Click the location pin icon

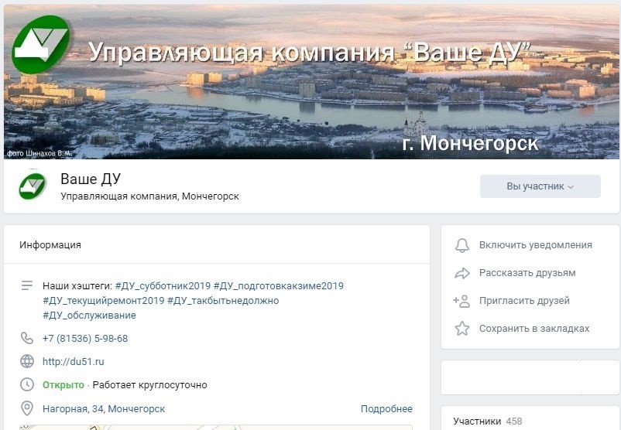(27, 408)
